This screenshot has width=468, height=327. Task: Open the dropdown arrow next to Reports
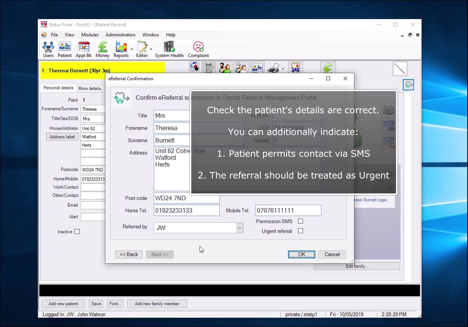132,49
